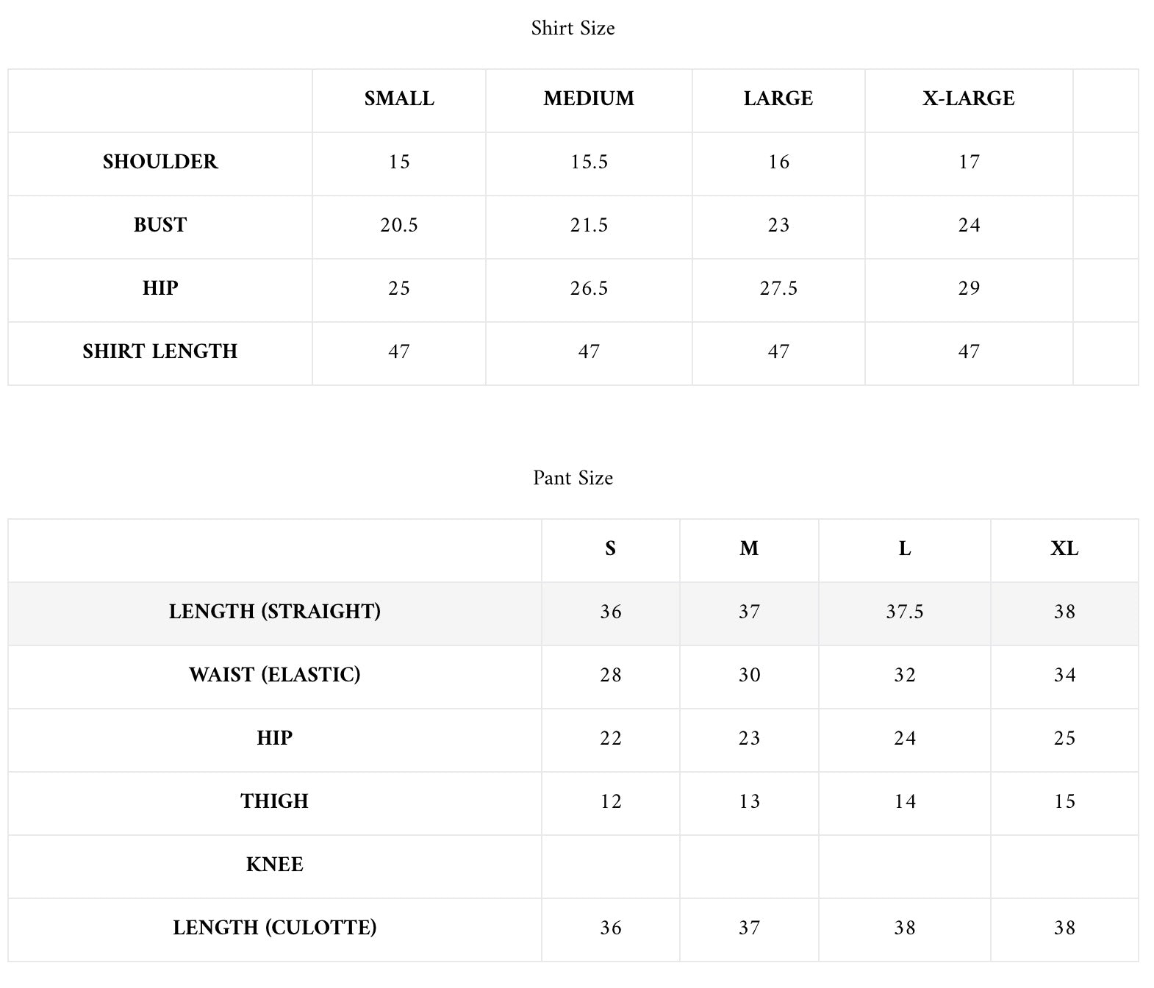Click the SHIRT LENGTH row label
Viewport: 1154px width, 988px height.
pos(160,351)
